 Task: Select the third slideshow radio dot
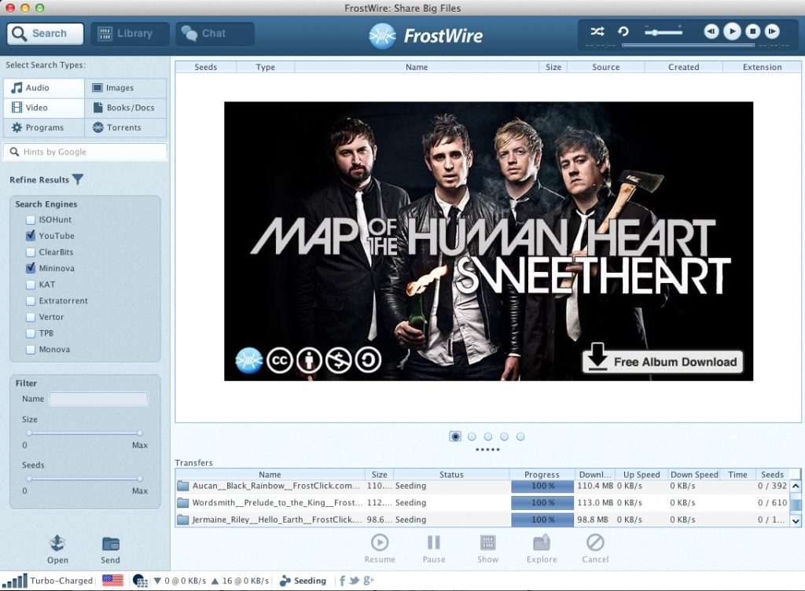tap(488, 437)
